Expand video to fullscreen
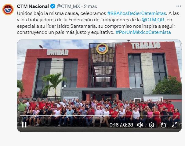This screenshot has width=185, height=146. tap(175, 125)
